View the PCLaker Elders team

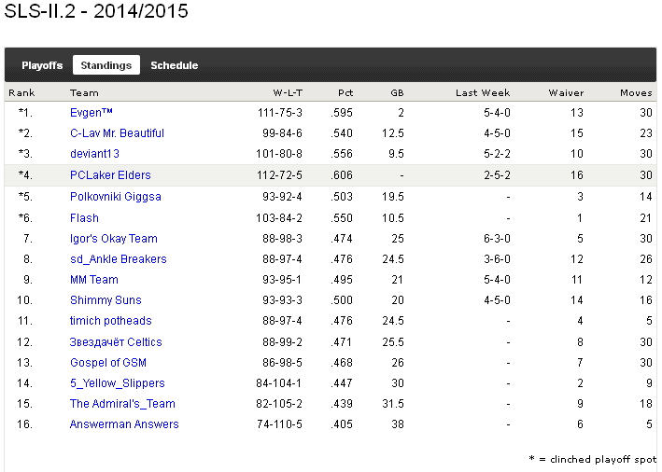110,175
